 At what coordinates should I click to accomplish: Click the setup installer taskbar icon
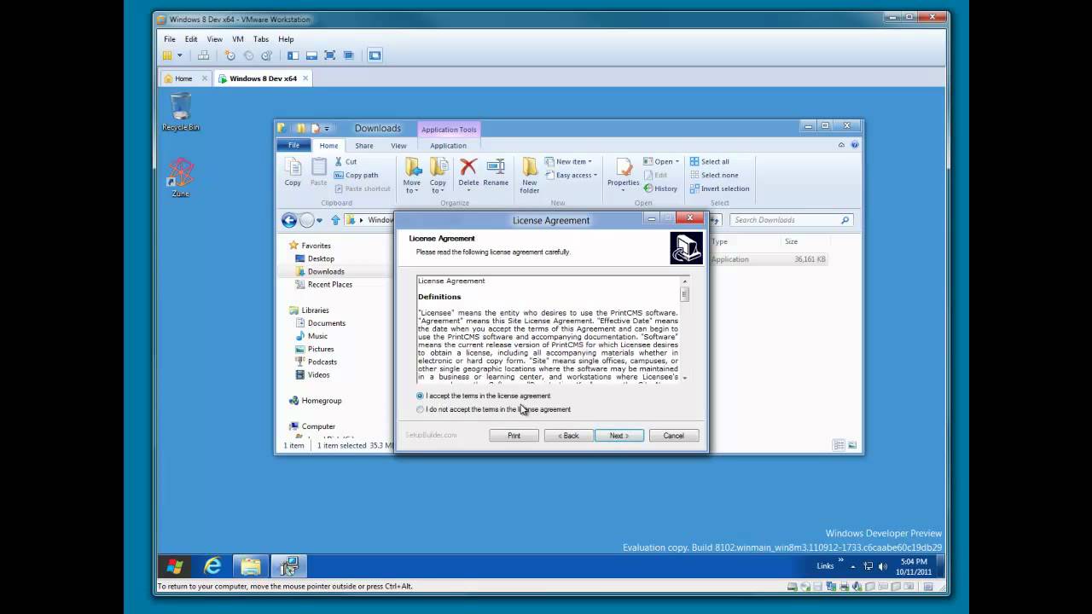pyautogui.click(x=288, y=566)
